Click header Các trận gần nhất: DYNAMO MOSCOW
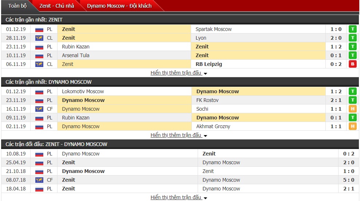360x201 pixels. [48, 82]
